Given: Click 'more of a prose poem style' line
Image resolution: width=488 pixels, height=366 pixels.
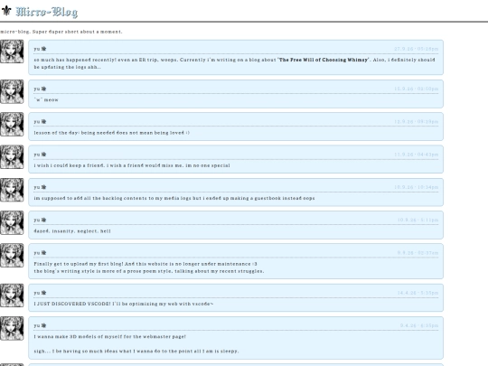Looking at the screenshot, I should point(149,271).
